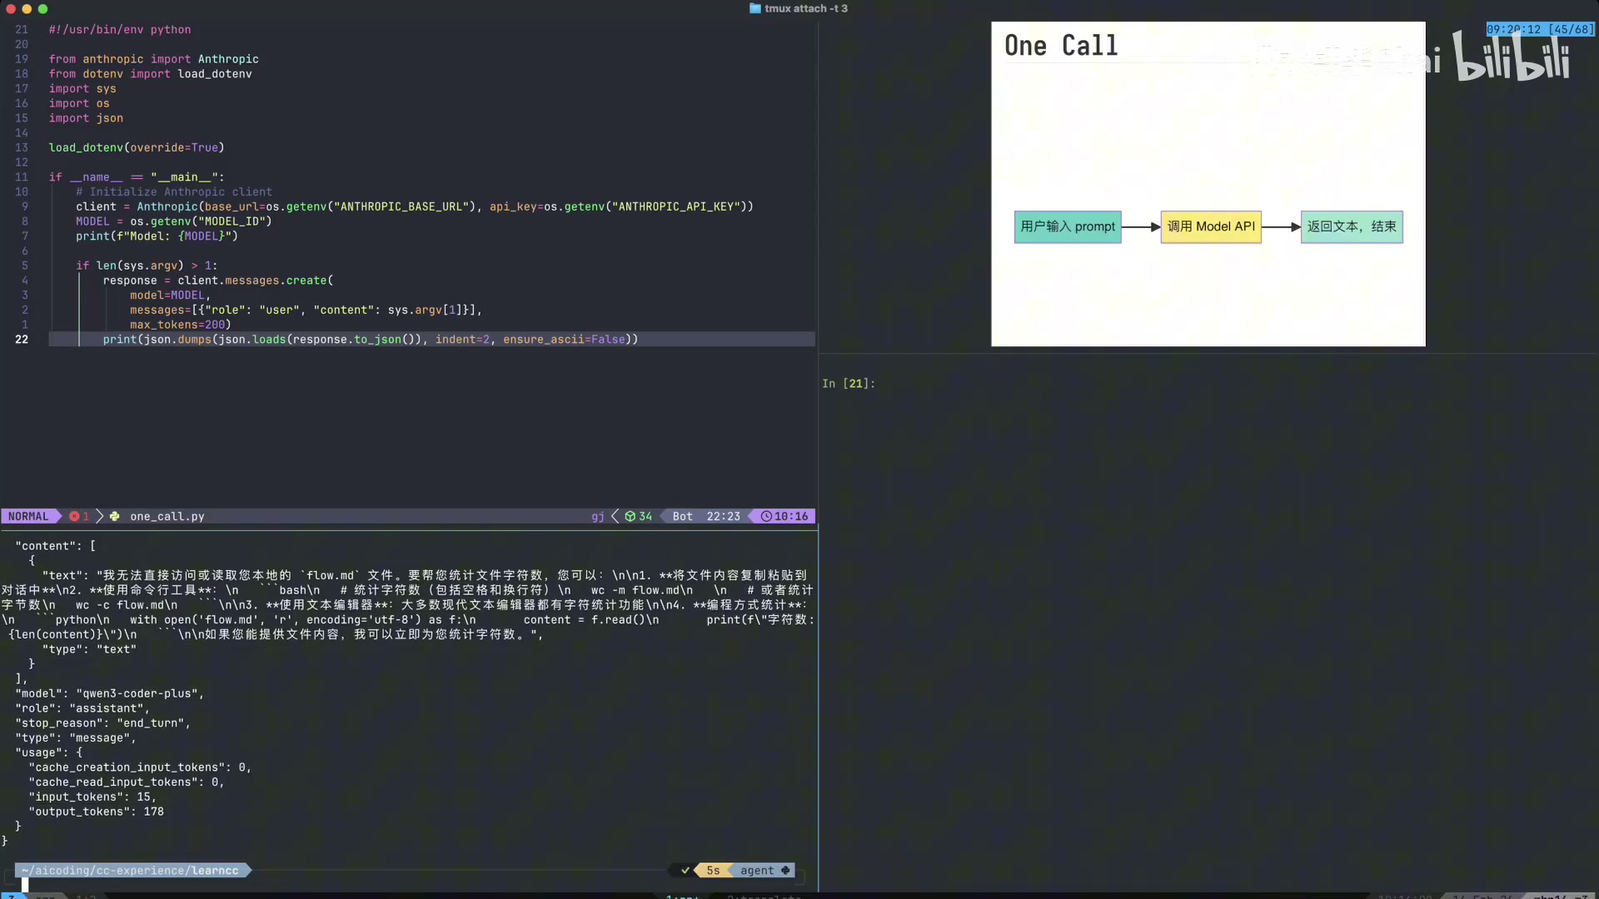Screen dimensions: 1599x899
Task: Click the In [21] IPython input prompt
Action: (x=848, y=384)
